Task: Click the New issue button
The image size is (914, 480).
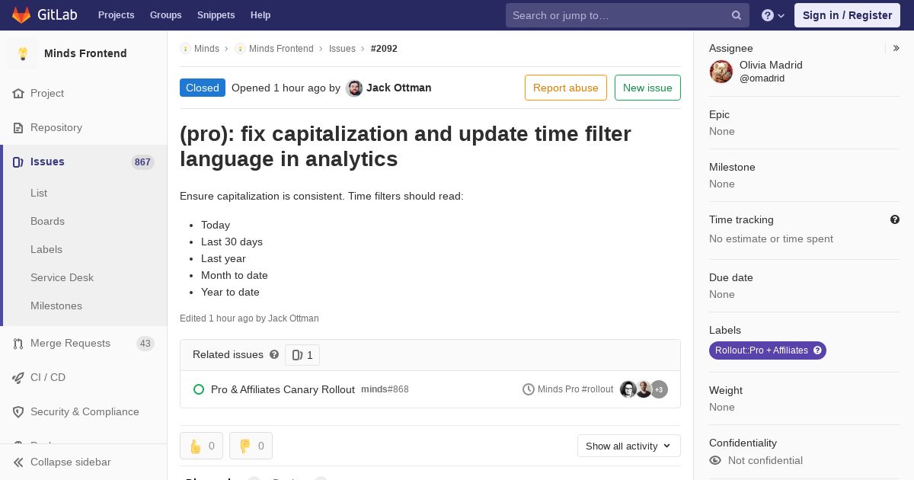Action: [647, 88]
